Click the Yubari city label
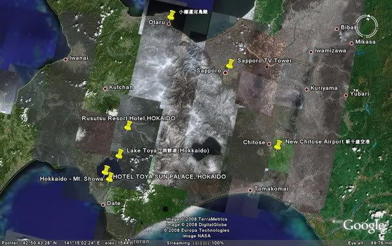This screenshot has height=246, width=392. [359, 94]
